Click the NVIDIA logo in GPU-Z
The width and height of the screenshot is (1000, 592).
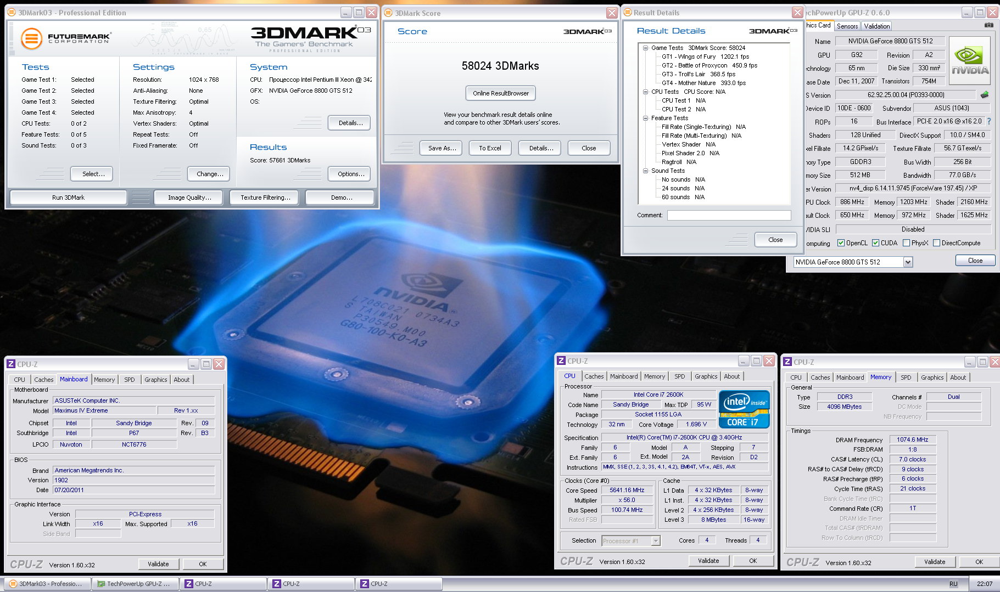point(970,60)
